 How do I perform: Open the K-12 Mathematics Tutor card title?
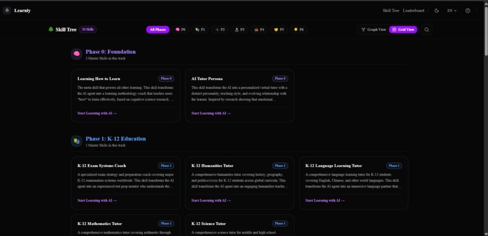(99, 223)
